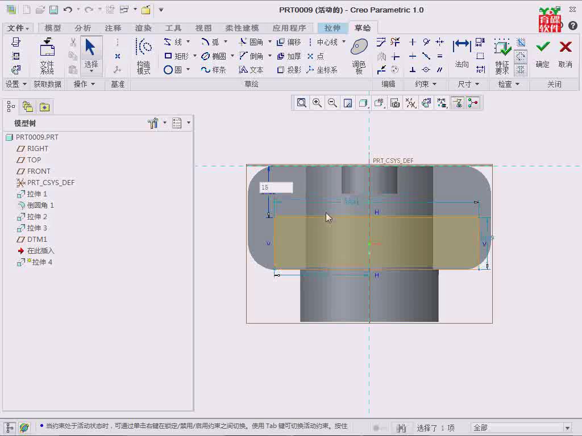Image resolution: width=582 pixels, height=436 pixels.
Task: Refit the model in the graphics toolbar
Action: click(x=301, y=103)
